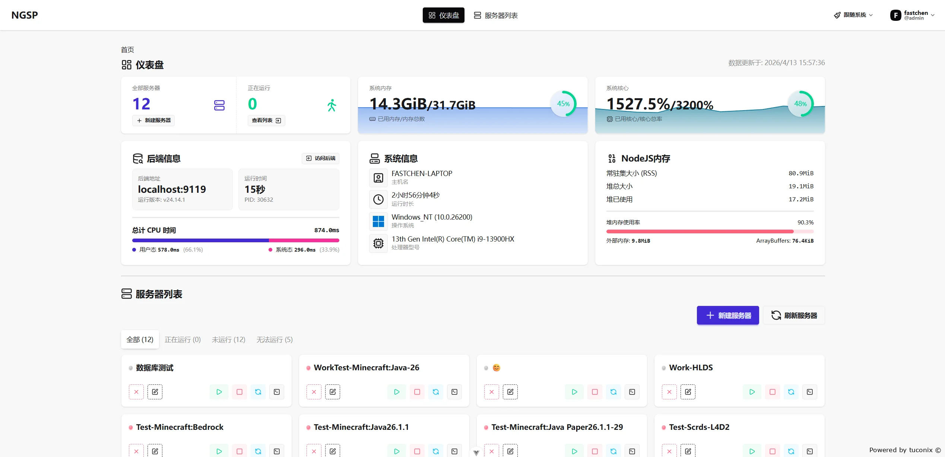
Task: Click the 堆内存使用率 progress bar
Action: (710, 231)
